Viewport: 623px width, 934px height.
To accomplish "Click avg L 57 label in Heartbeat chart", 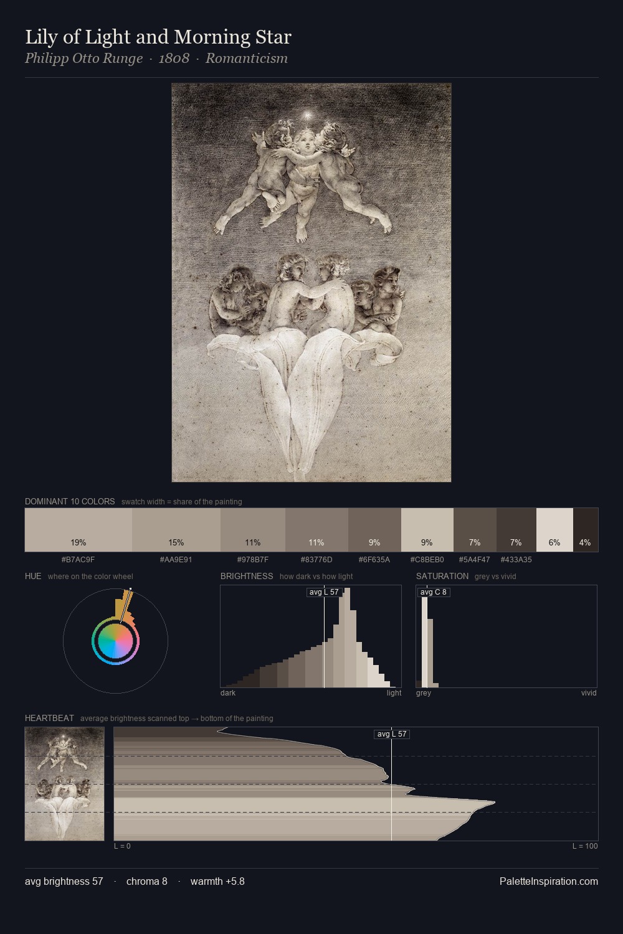I will pyautogui.click(x=392, y=734).
